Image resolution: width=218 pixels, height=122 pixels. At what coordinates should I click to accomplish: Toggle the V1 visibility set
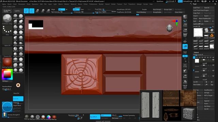pos(194,57)
